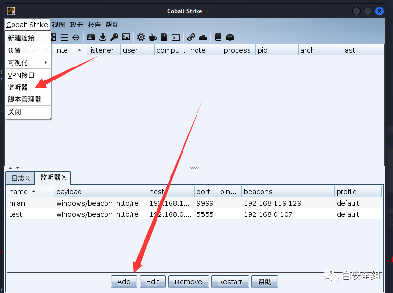Screen dimensions: 393x293
Task: Click the app icon in the title bar
Action: tap(11, 11)
